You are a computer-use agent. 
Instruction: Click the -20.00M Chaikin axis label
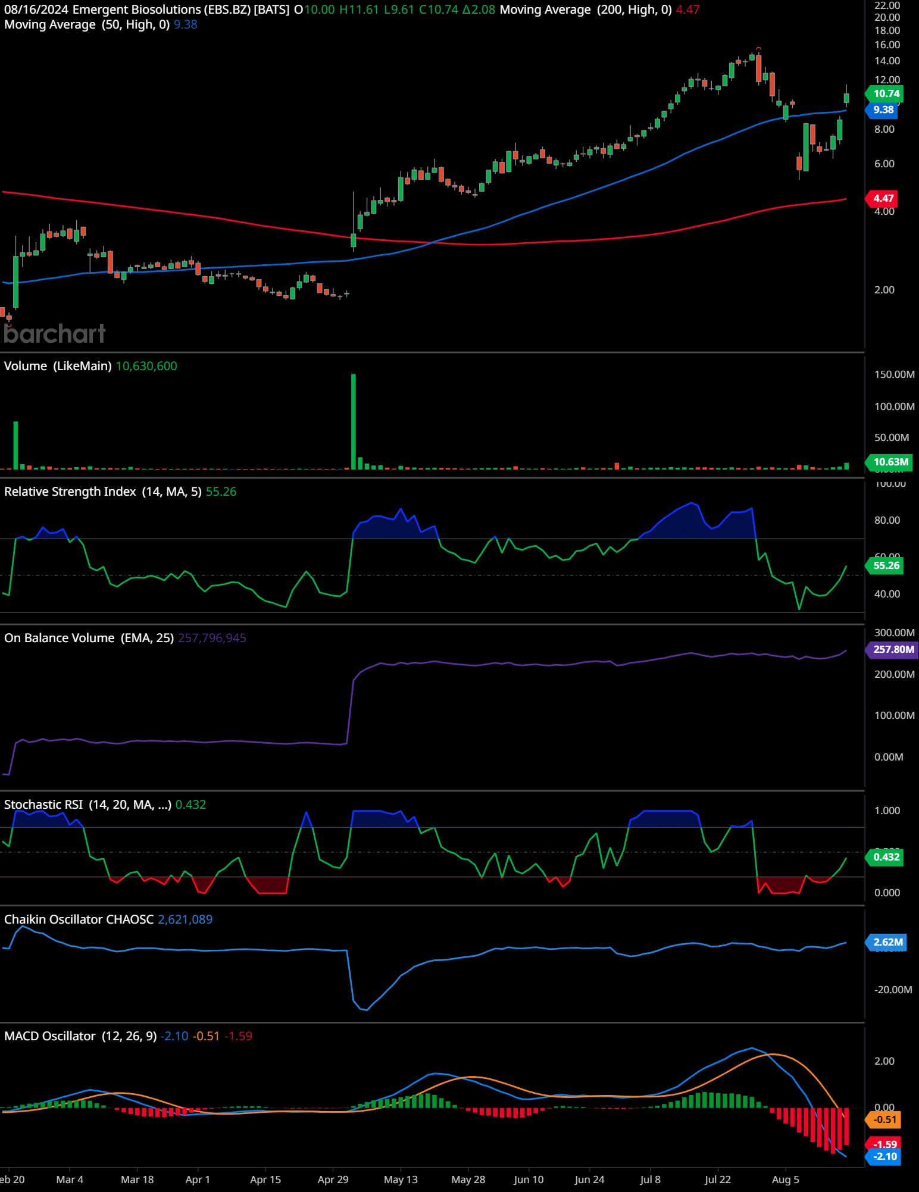893,990
